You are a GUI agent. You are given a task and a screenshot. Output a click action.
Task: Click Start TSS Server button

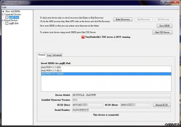click(162, 32)
